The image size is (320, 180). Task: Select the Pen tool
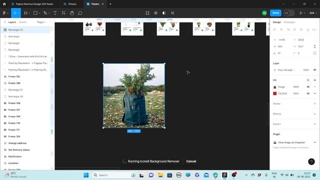pyautogui.click(x=45, y=13)
